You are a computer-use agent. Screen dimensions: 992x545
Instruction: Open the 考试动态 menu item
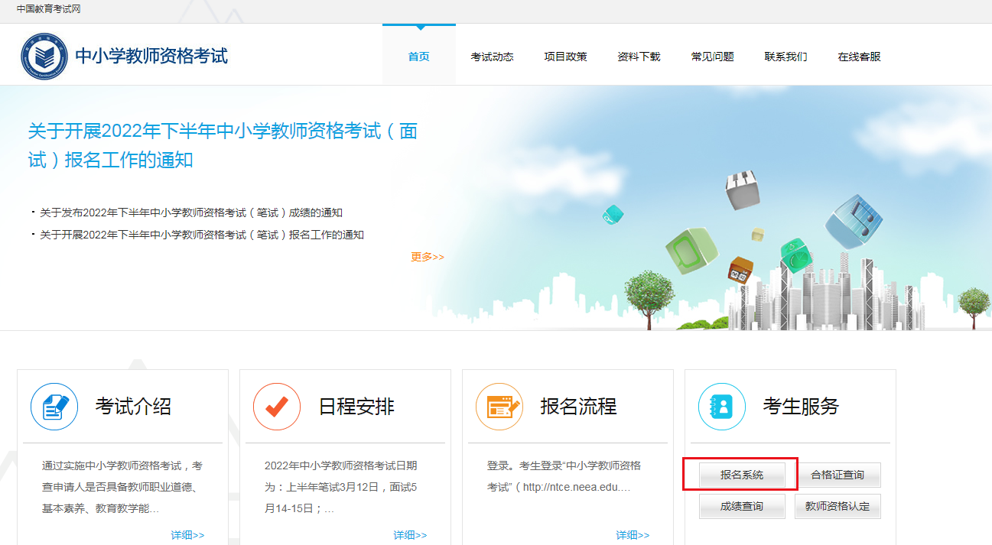(492, 57)
